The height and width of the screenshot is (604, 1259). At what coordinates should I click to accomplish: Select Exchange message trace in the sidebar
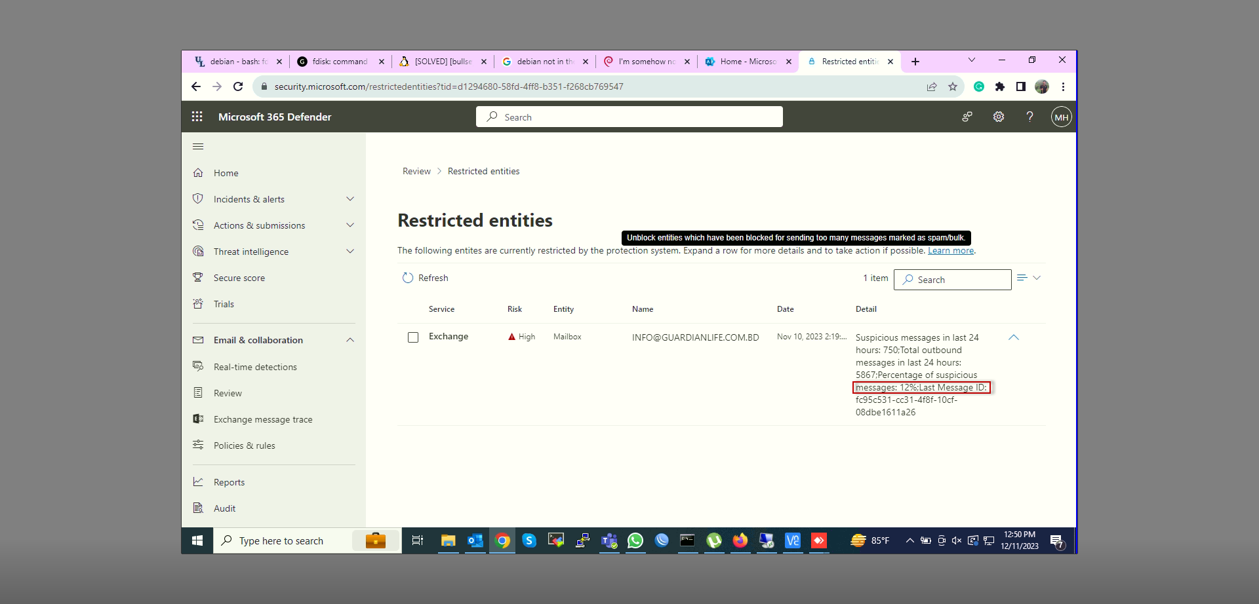pyautogui.click(x=262, y=419)
